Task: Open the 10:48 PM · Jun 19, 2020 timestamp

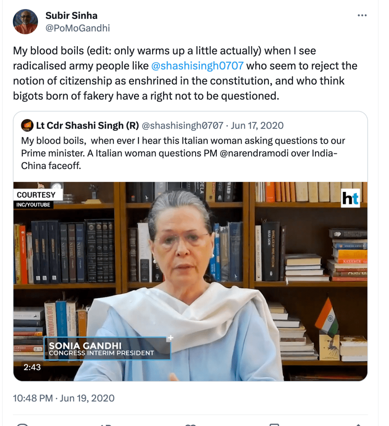Action: click(x=64, y=398)
